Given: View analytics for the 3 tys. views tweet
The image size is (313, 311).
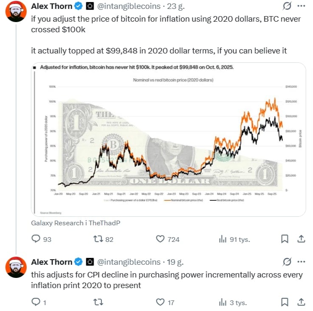Looking at the screenshot, I should (x=222, y=302).
